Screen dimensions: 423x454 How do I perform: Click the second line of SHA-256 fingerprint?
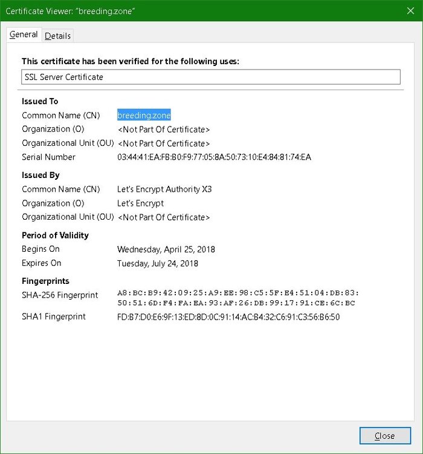(x=236, y=303)
